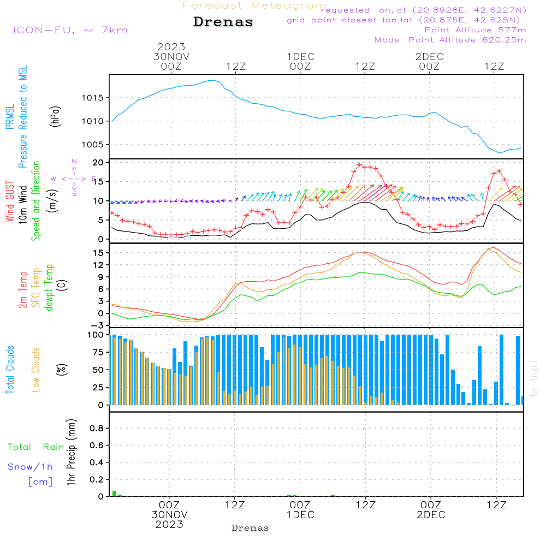
Task: Click the 'Snow/1h' blue legend text
Action: point(30,467)
